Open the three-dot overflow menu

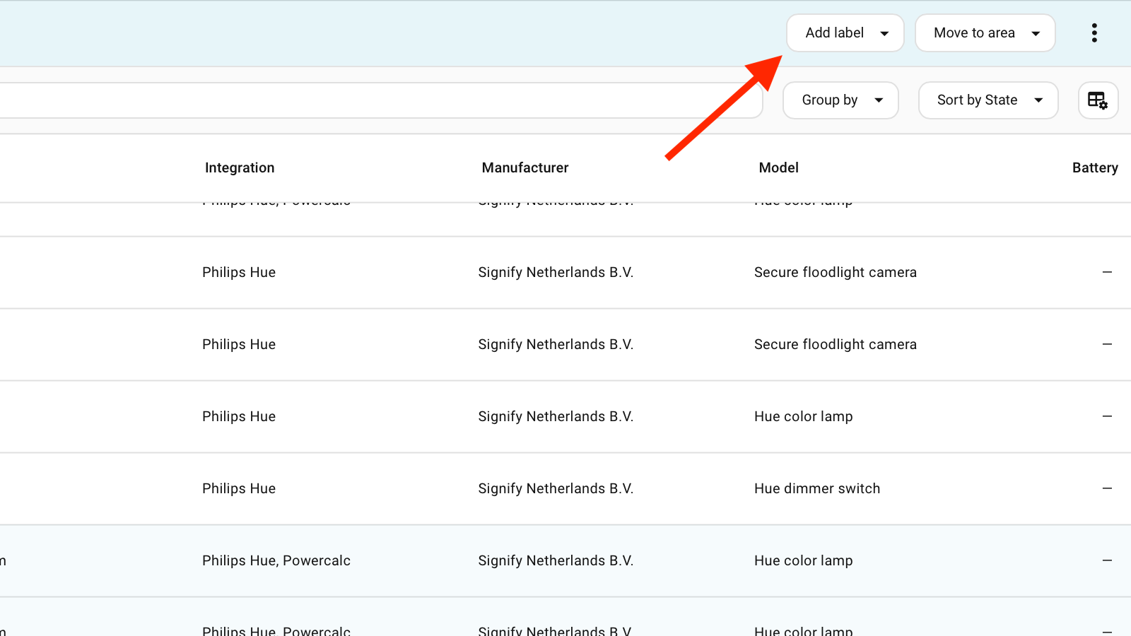[x=1094, y=33]
